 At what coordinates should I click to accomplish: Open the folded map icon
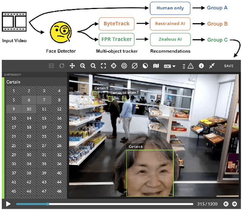pos(155,66)
